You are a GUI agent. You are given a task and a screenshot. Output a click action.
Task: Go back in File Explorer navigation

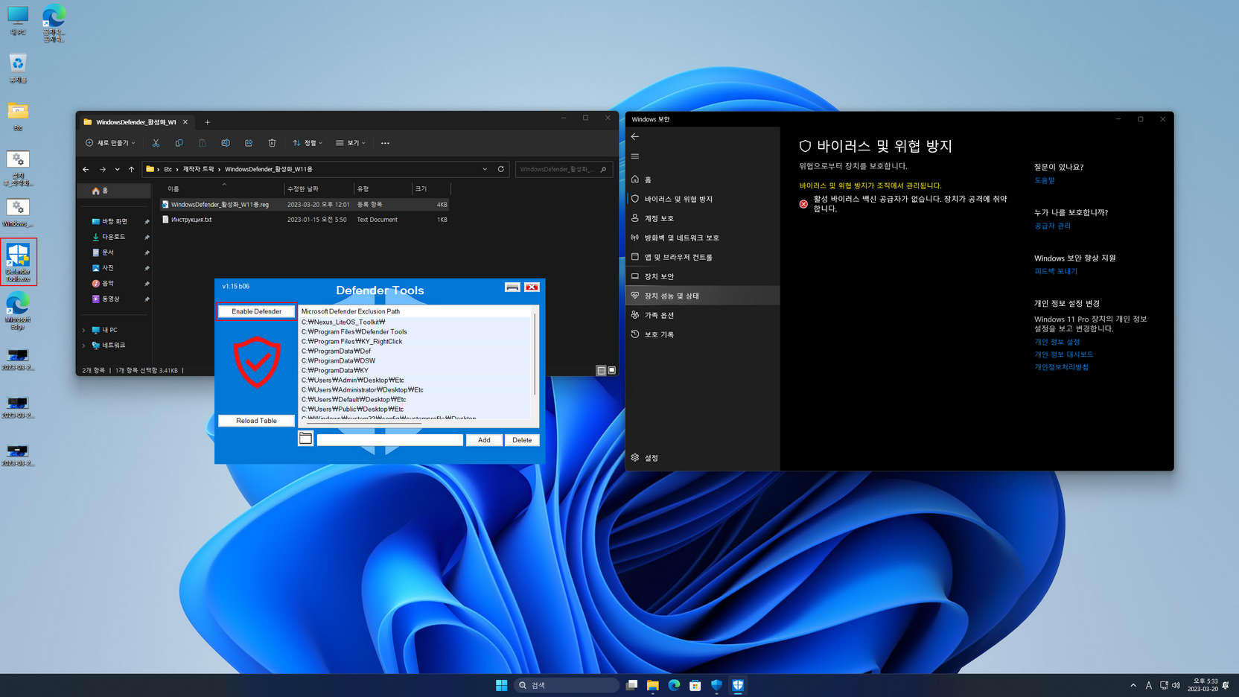point(86,169)
